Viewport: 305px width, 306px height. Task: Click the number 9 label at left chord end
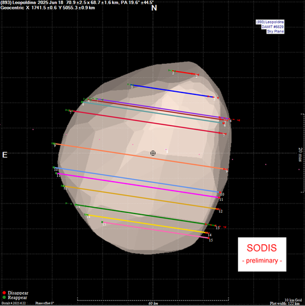pos(55,146)
